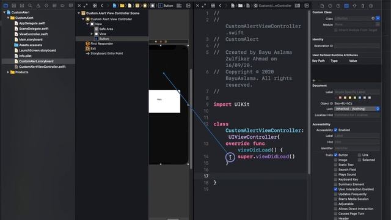Collapse Custom Alert View Controller Scene
The image size is (391, 220).
pos(79,13)
